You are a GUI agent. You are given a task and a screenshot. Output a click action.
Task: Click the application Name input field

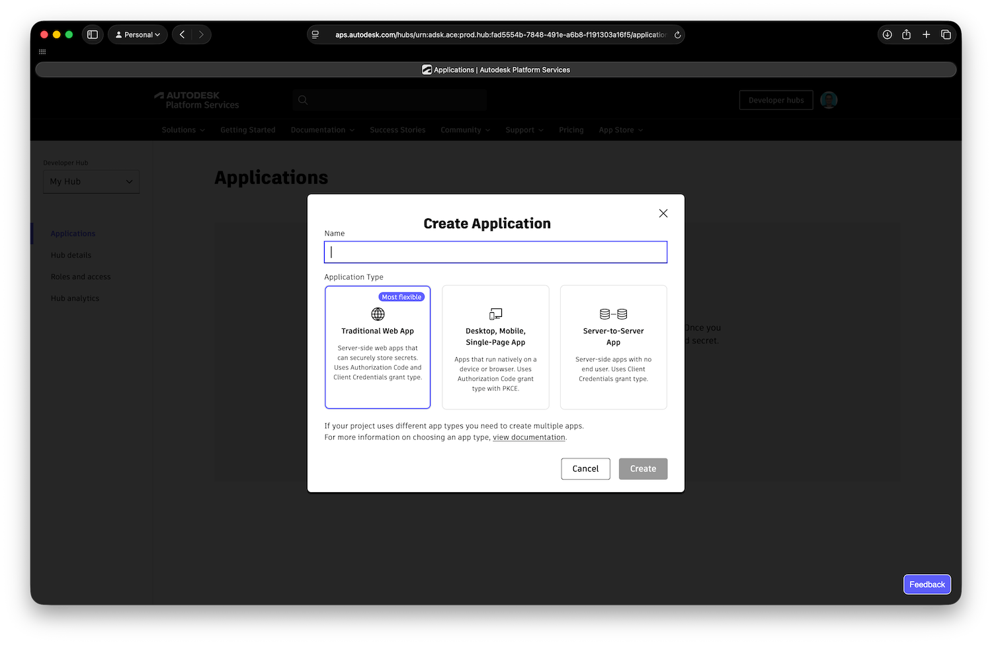pos(495,252)
